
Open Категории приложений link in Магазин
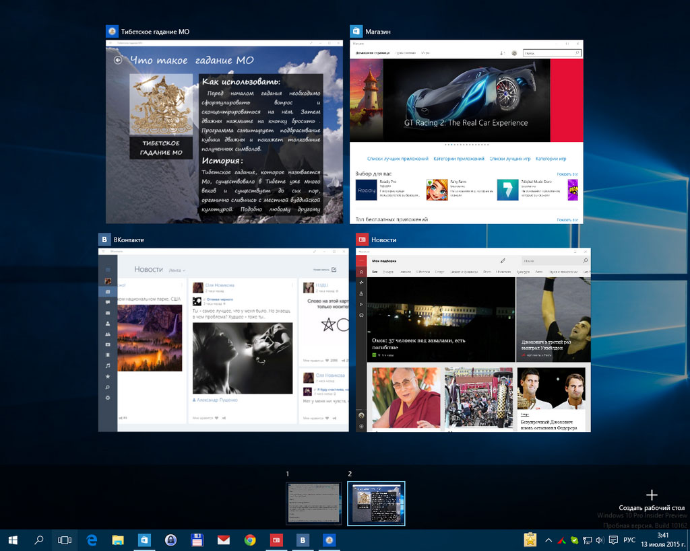[x=458, y=159]
